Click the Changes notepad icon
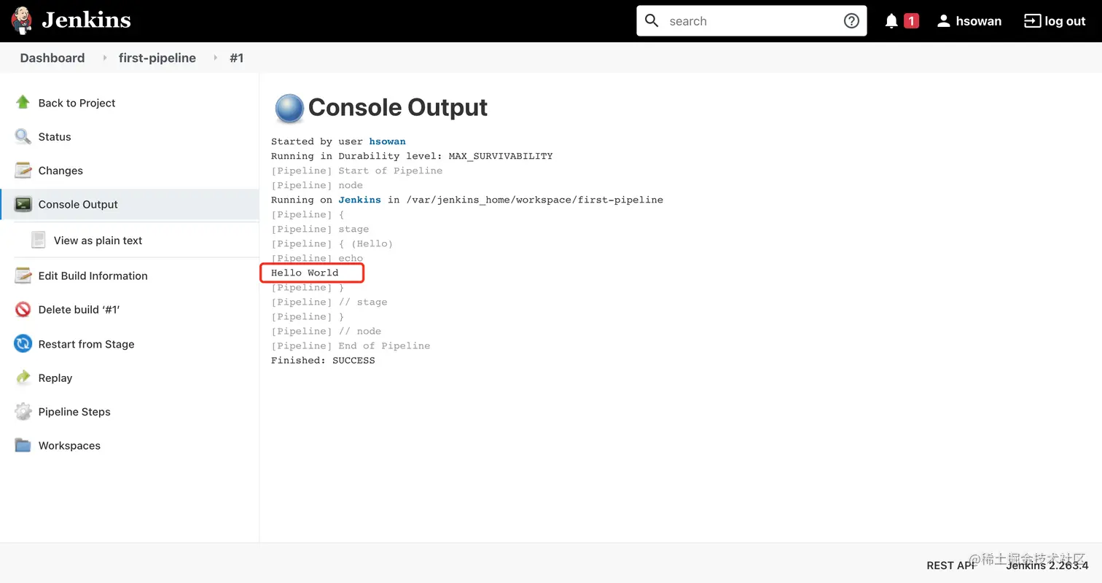 (x=23, y=170)
